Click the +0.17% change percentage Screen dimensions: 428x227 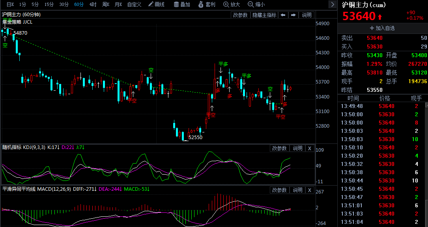coord(415,18)
